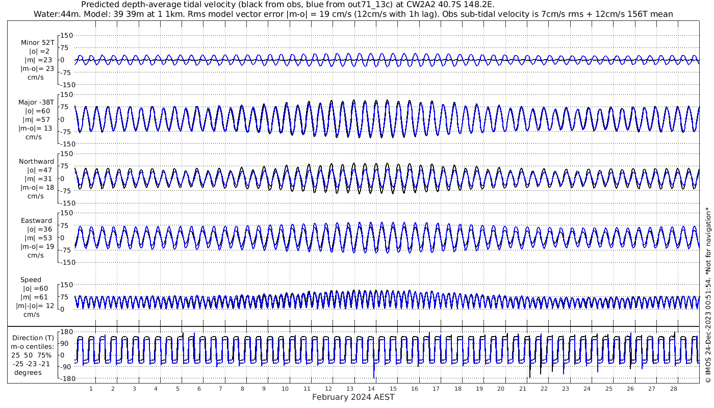Click the "|m| =53" value
Screen dimensions: 714x408
(x=39, y=238)
